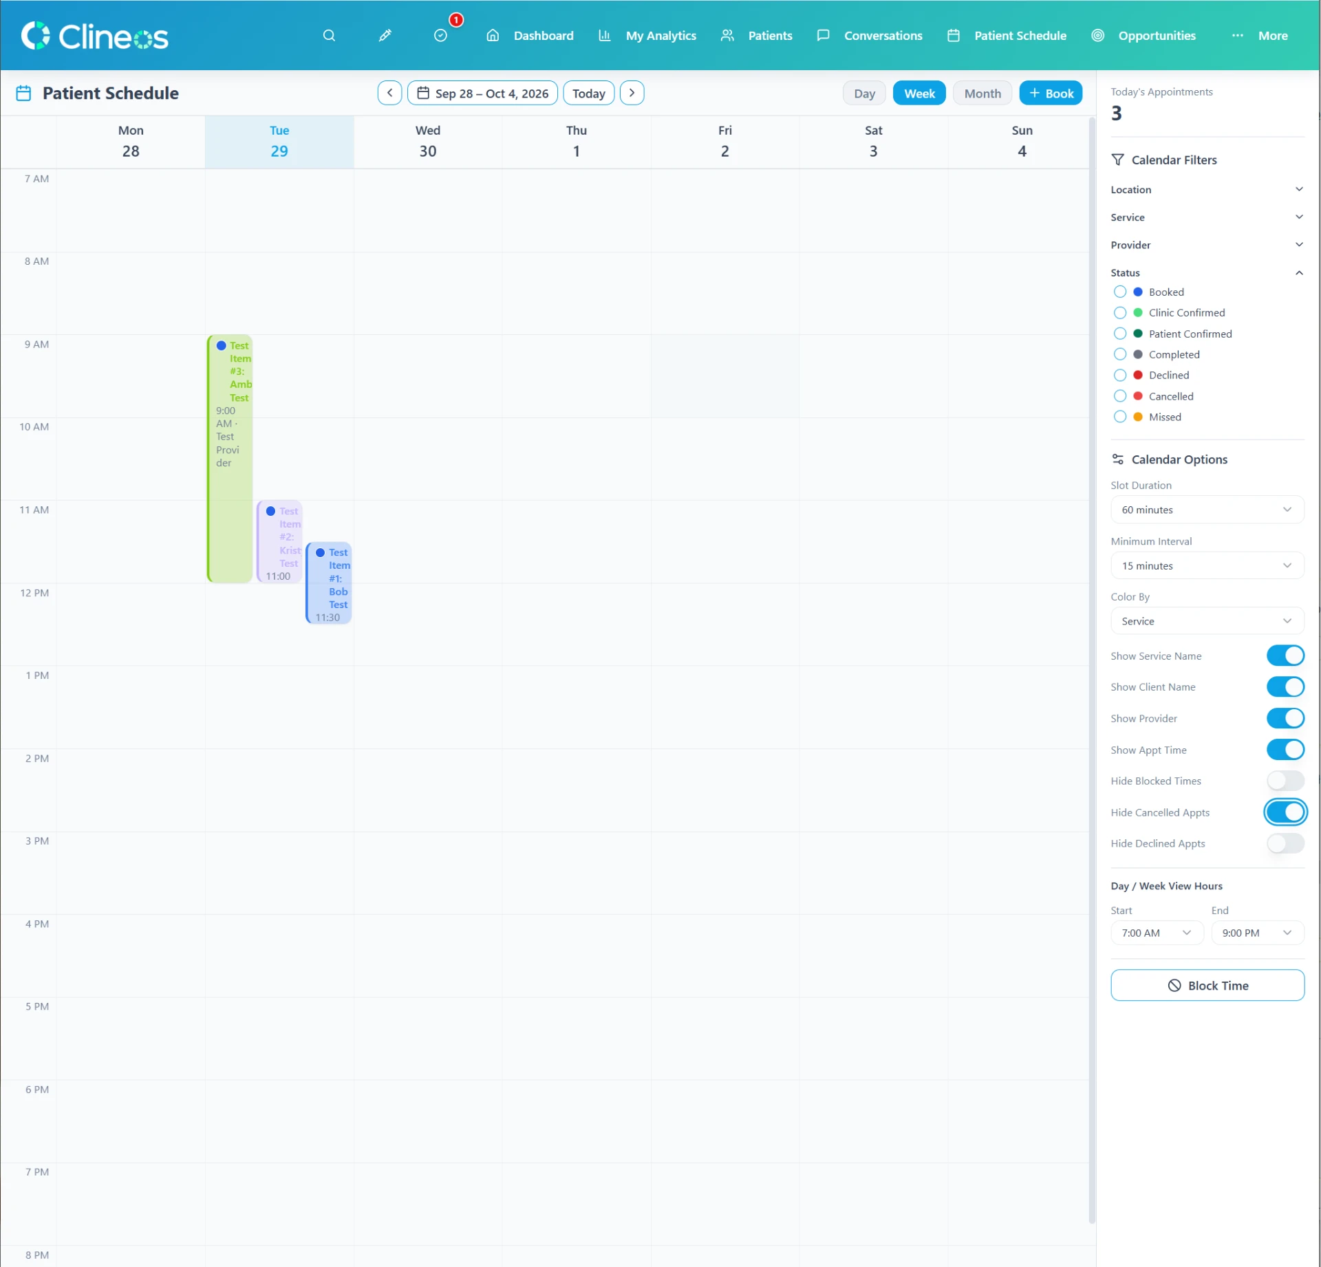Open Slot Duration 60 minutes dropdown
Image resolution: width=1321 pixels, height=1267 pixels.
[1207, 510]
